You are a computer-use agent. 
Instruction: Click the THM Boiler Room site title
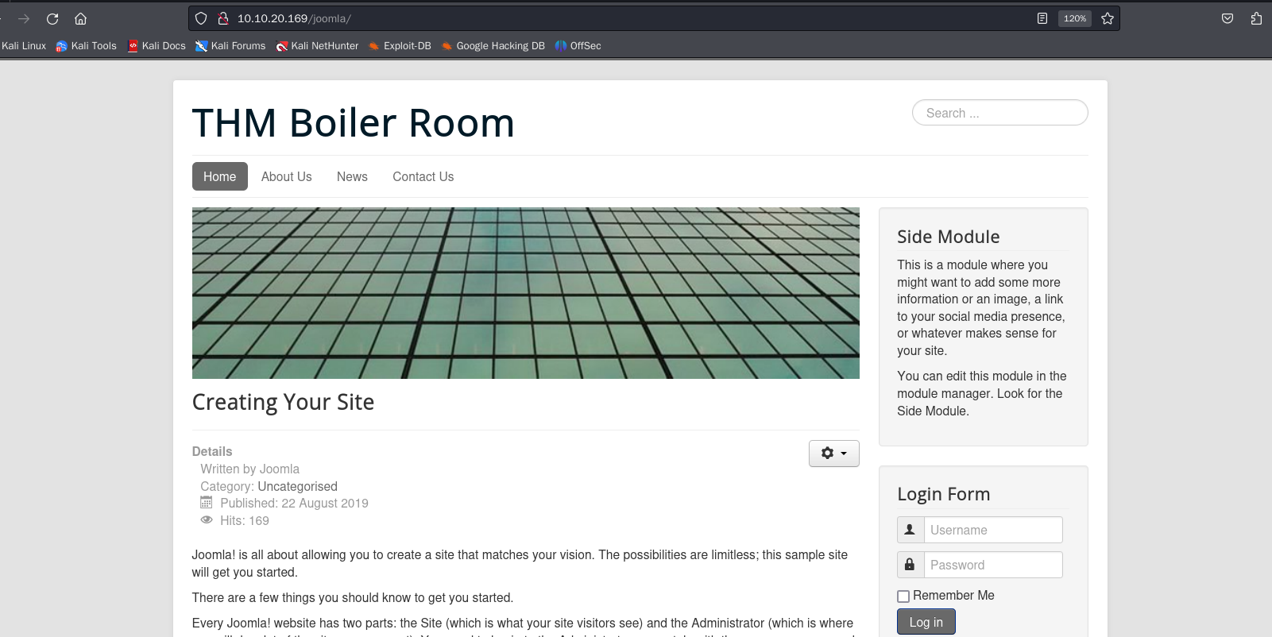pos(354,123)
